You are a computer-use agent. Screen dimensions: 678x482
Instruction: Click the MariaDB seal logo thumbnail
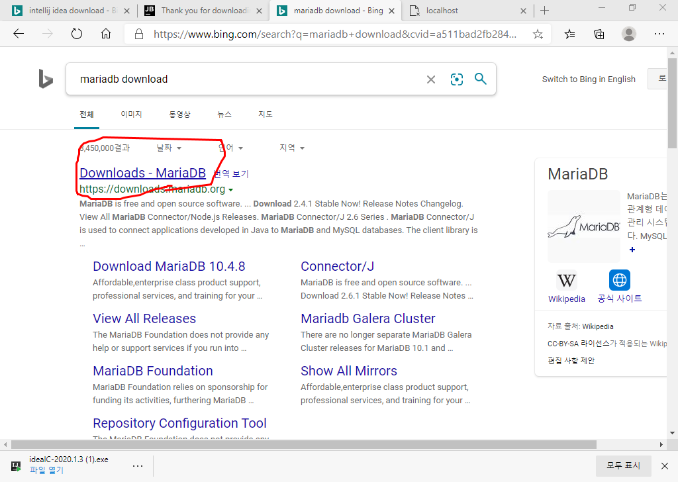pos(584,226)
